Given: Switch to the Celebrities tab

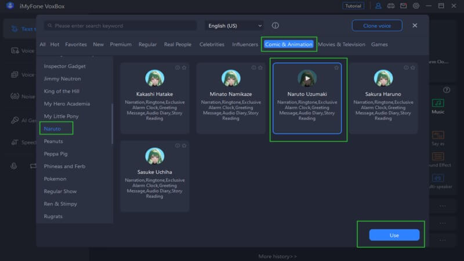Looking at the screenshot, I should [x=212, y=45].
